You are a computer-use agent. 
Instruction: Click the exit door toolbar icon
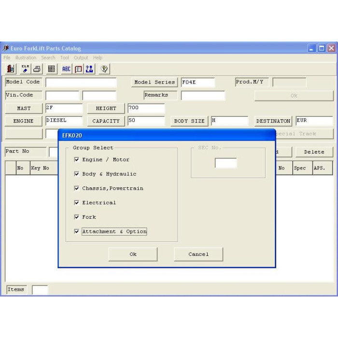click(x=10, y=69)
